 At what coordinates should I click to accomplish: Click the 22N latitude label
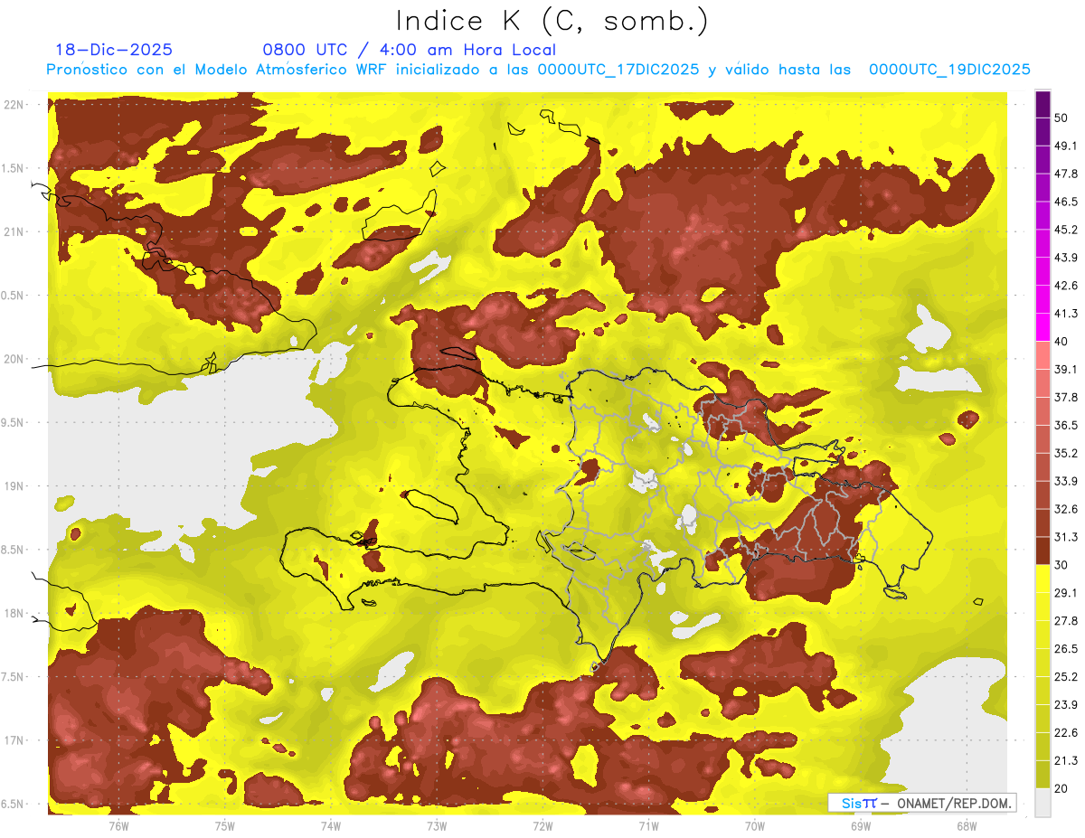click(14, 105)
